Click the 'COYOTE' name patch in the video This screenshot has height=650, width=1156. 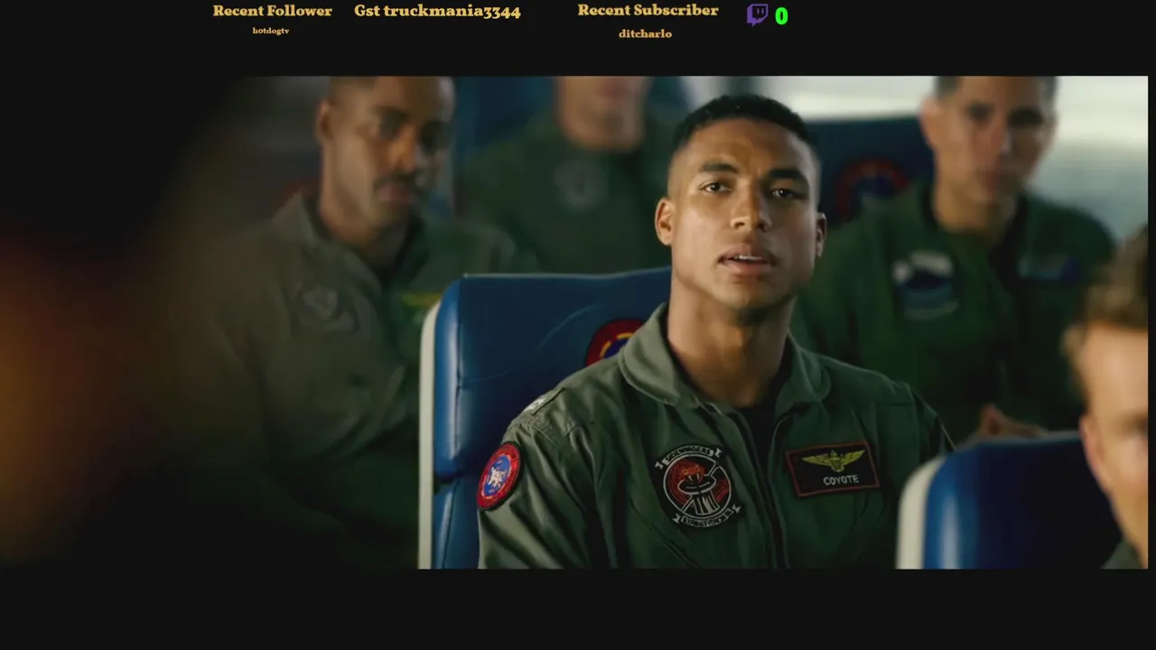tap(832, 469)
